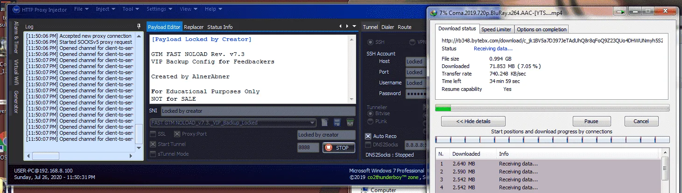Open the Alarm & Timer side panel
682x193 pixels.
16,37
